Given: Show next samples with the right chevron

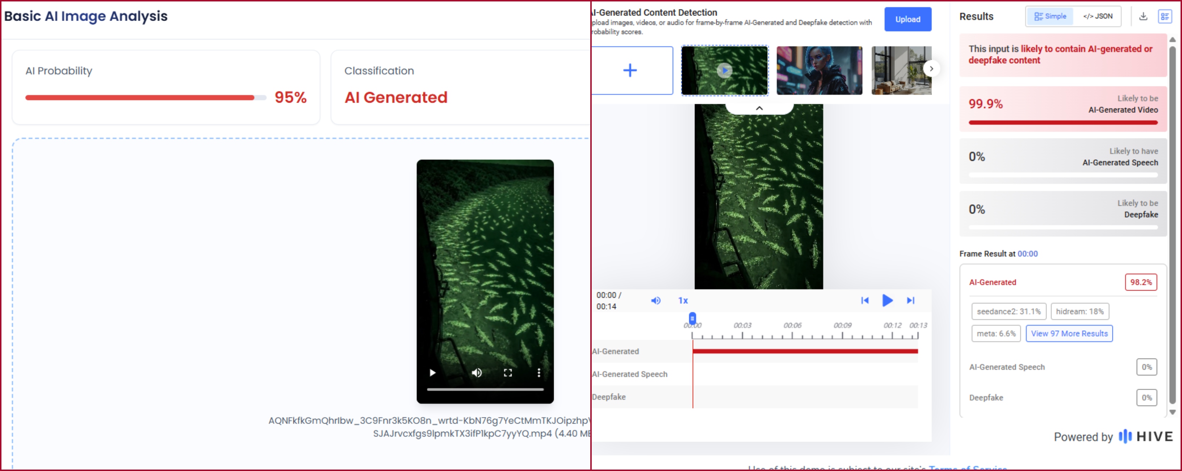Looking at the screenshot, I should pyautogui.click(x=931, y=69).
